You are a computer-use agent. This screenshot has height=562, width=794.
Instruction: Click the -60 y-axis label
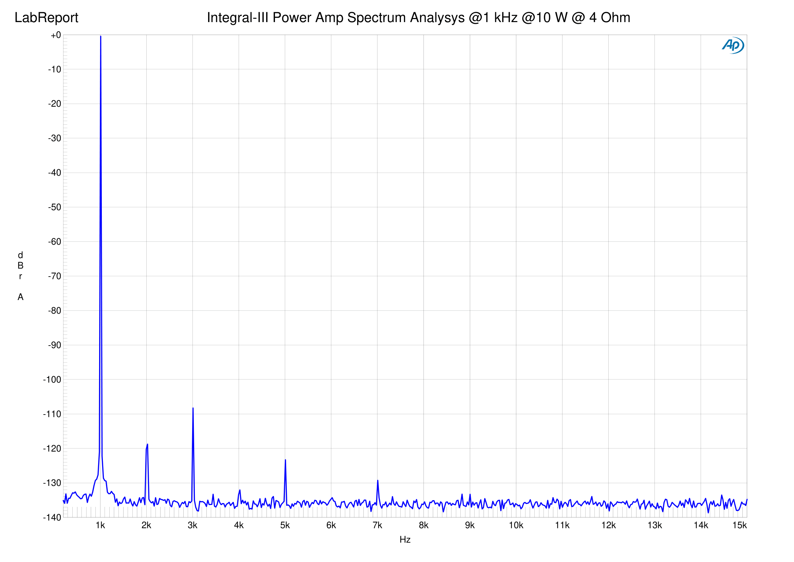pyautogui.click(x=55, y=242)
